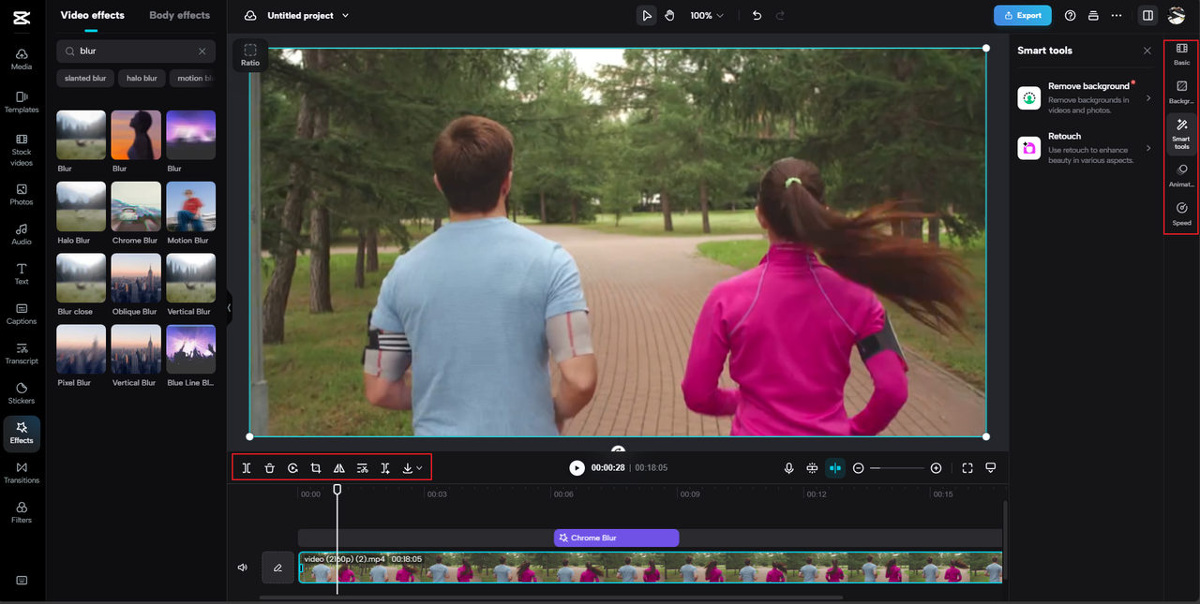Viewport: 1200px width, 604px height.
Task: Click the Ratio button on canvas
Action: 250,55
